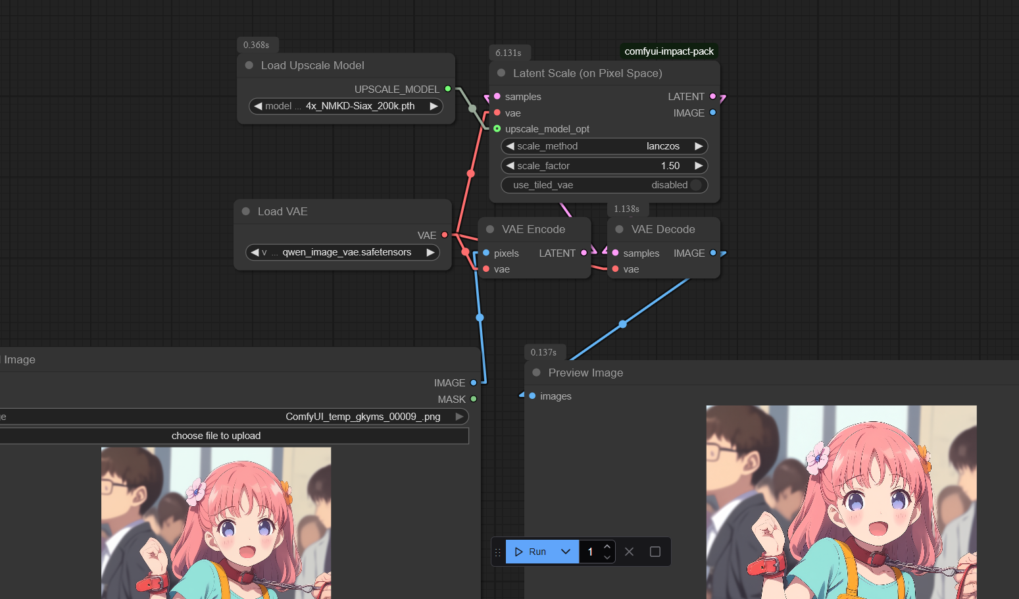The image size is (1019, 599).
Task: Click the Preview Image output thumbnail
Action: 841,502
